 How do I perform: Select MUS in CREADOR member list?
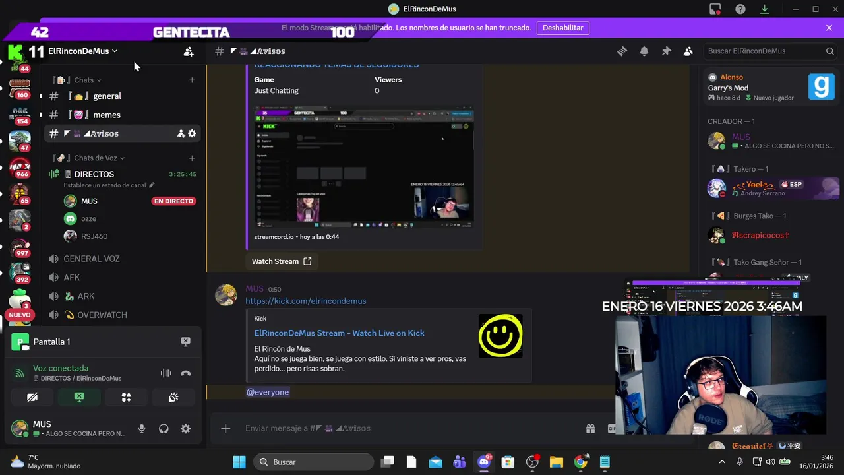[x=771, y=141]
